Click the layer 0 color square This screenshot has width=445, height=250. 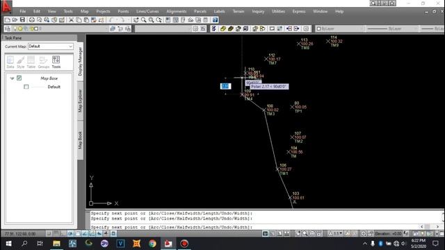coord(36,28)
